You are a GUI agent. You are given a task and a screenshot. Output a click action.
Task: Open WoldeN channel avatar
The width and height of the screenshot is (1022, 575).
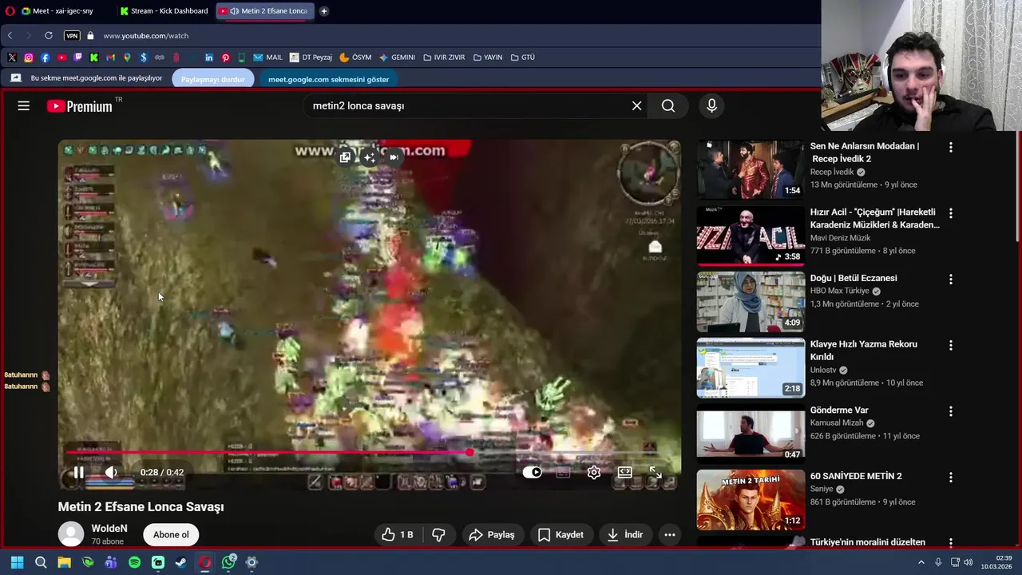71,534
